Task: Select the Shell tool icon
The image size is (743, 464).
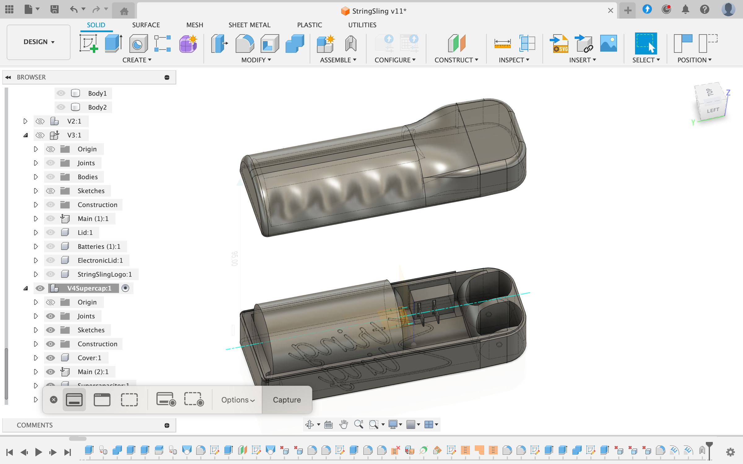Action: 269,43
